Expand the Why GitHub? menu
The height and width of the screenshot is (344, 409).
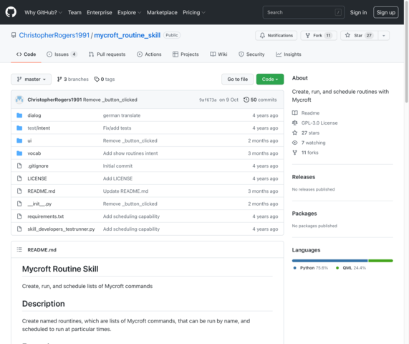[43, 12]
